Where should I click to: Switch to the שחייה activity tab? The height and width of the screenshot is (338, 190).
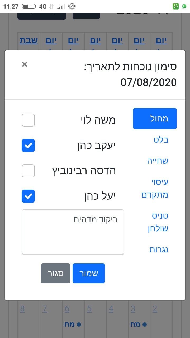pyautogui.click(x=158, y=161)
